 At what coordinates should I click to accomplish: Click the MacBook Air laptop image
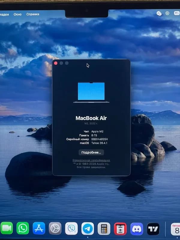[91, 92]
